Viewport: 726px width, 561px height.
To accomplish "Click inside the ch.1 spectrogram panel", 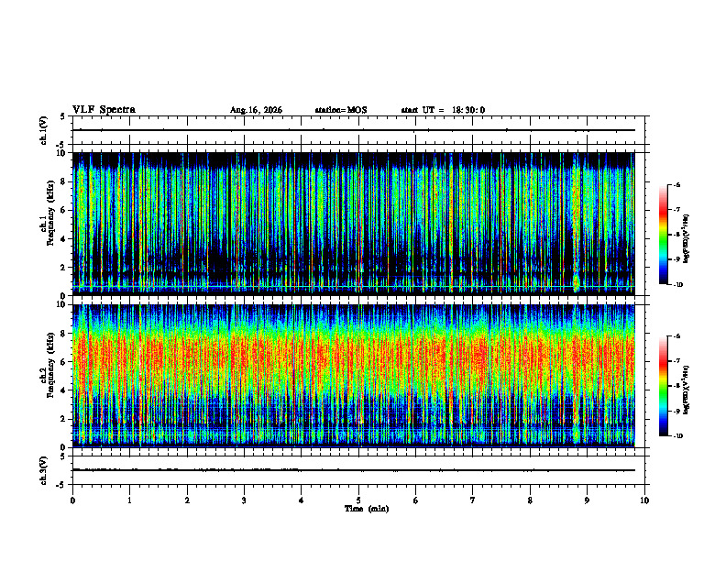I will pos(354,224).
